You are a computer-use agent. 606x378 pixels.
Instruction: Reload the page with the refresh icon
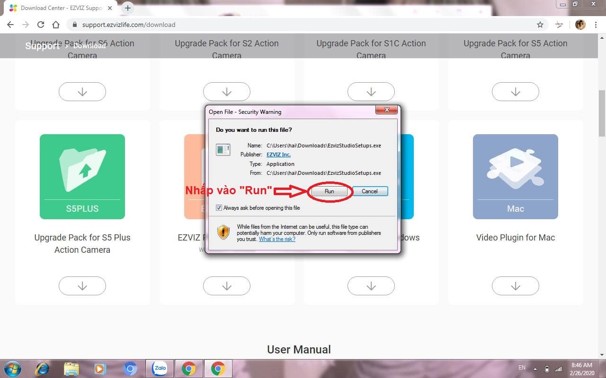coord(41,25)
